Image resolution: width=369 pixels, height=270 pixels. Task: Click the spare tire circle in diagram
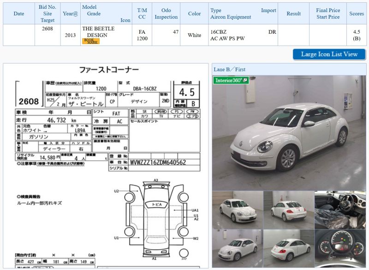tap(184, 253)
